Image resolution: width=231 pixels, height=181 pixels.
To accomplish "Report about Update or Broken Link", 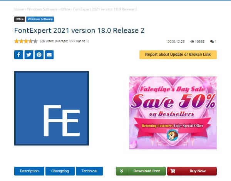I will click(x=178, y=55).
